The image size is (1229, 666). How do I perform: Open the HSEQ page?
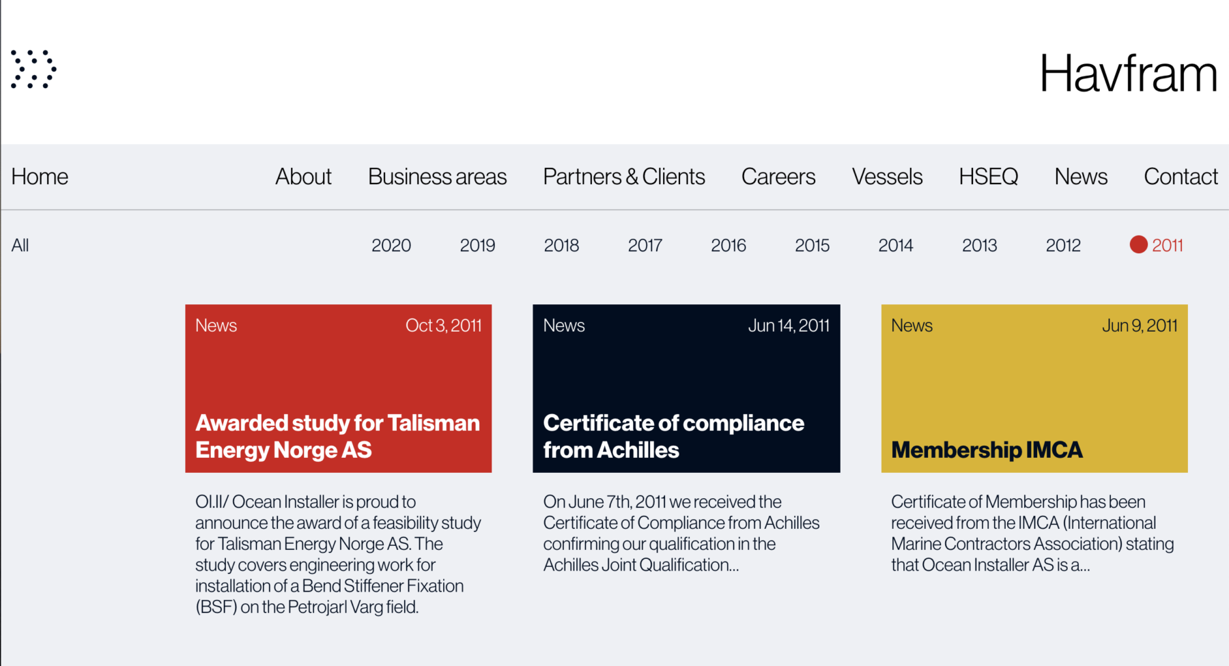pyautogui.click(x=988, y=177)
